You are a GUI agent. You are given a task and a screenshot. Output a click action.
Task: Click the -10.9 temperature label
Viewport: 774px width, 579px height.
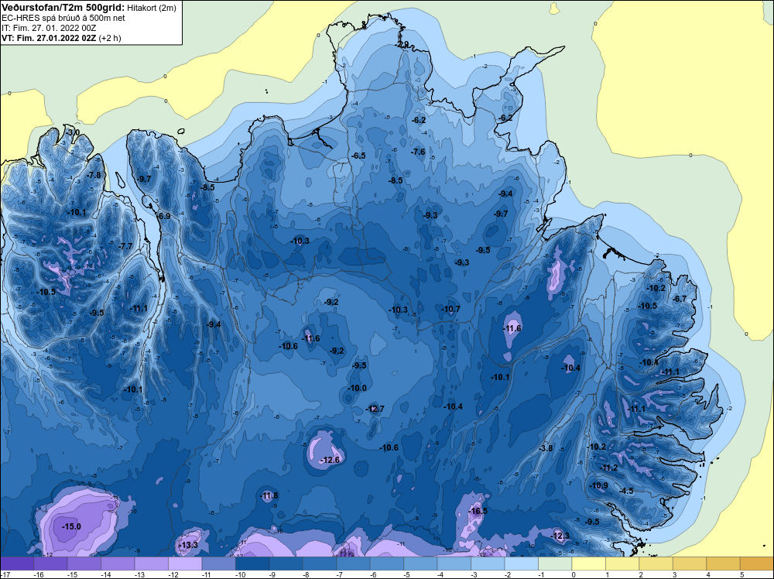(x=599, y=485)
